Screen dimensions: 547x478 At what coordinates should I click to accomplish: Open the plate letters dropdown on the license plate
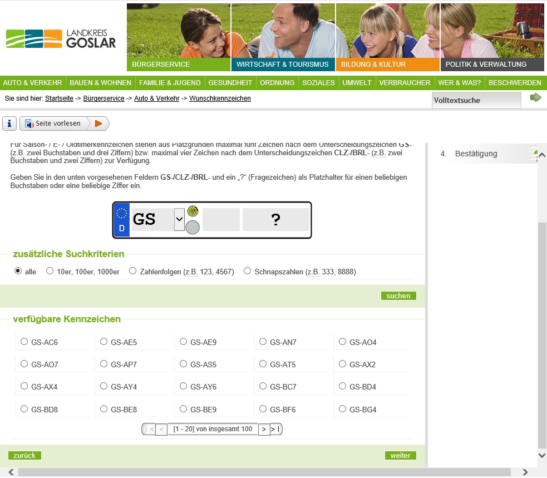[x=179, y=219]
